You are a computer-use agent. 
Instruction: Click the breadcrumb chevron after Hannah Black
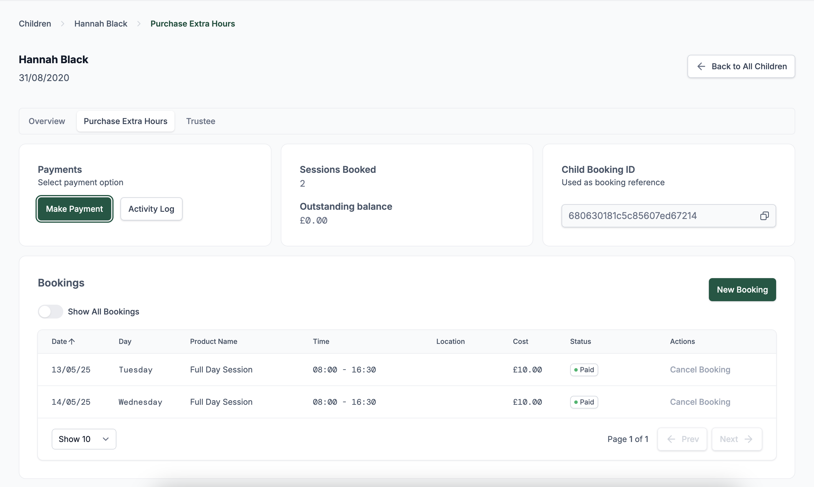coord(139,24)
